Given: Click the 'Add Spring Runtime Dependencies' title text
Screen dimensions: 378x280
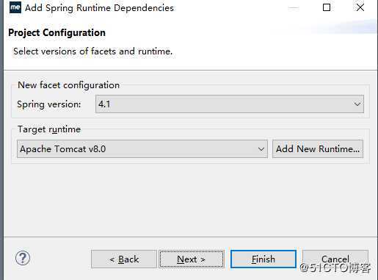Looking at the screenshot, I should coord(99,8).
